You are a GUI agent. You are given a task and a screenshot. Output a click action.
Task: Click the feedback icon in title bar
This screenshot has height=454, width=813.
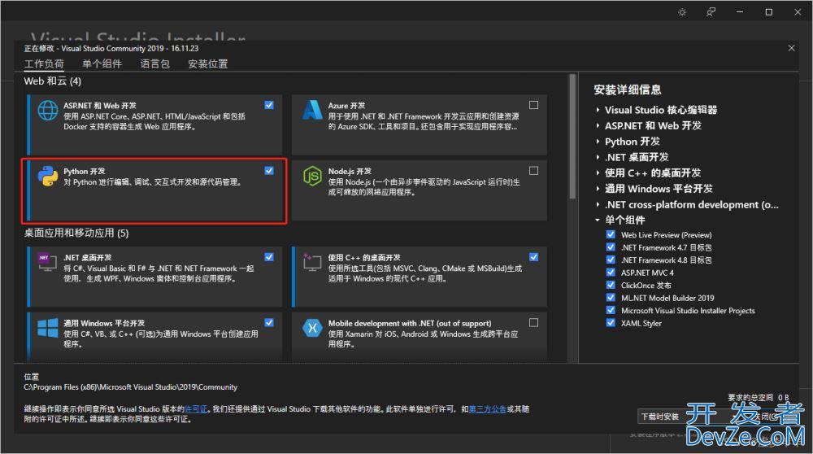(711, 12)
